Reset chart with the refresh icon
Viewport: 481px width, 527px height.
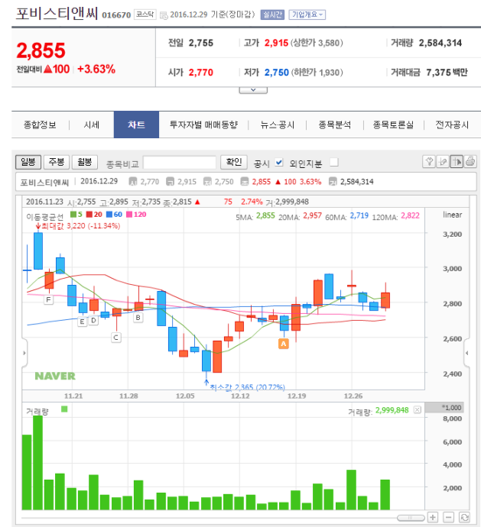(x=464, y=517)
